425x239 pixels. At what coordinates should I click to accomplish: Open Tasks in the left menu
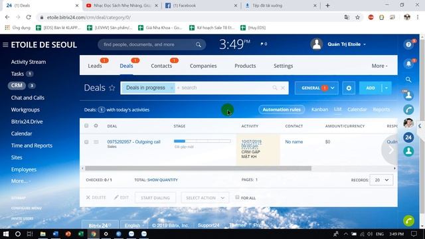(x=17, y=74)
